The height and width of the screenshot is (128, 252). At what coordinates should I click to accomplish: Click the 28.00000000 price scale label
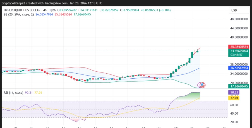239,64
